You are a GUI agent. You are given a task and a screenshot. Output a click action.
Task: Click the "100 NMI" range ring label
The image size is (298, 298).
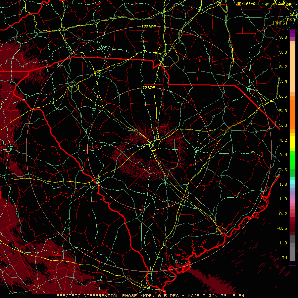(149, 26)
